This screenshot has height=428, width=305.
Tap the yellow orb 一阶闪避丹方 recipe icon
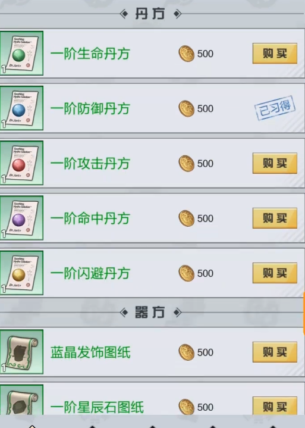point(21,273)
